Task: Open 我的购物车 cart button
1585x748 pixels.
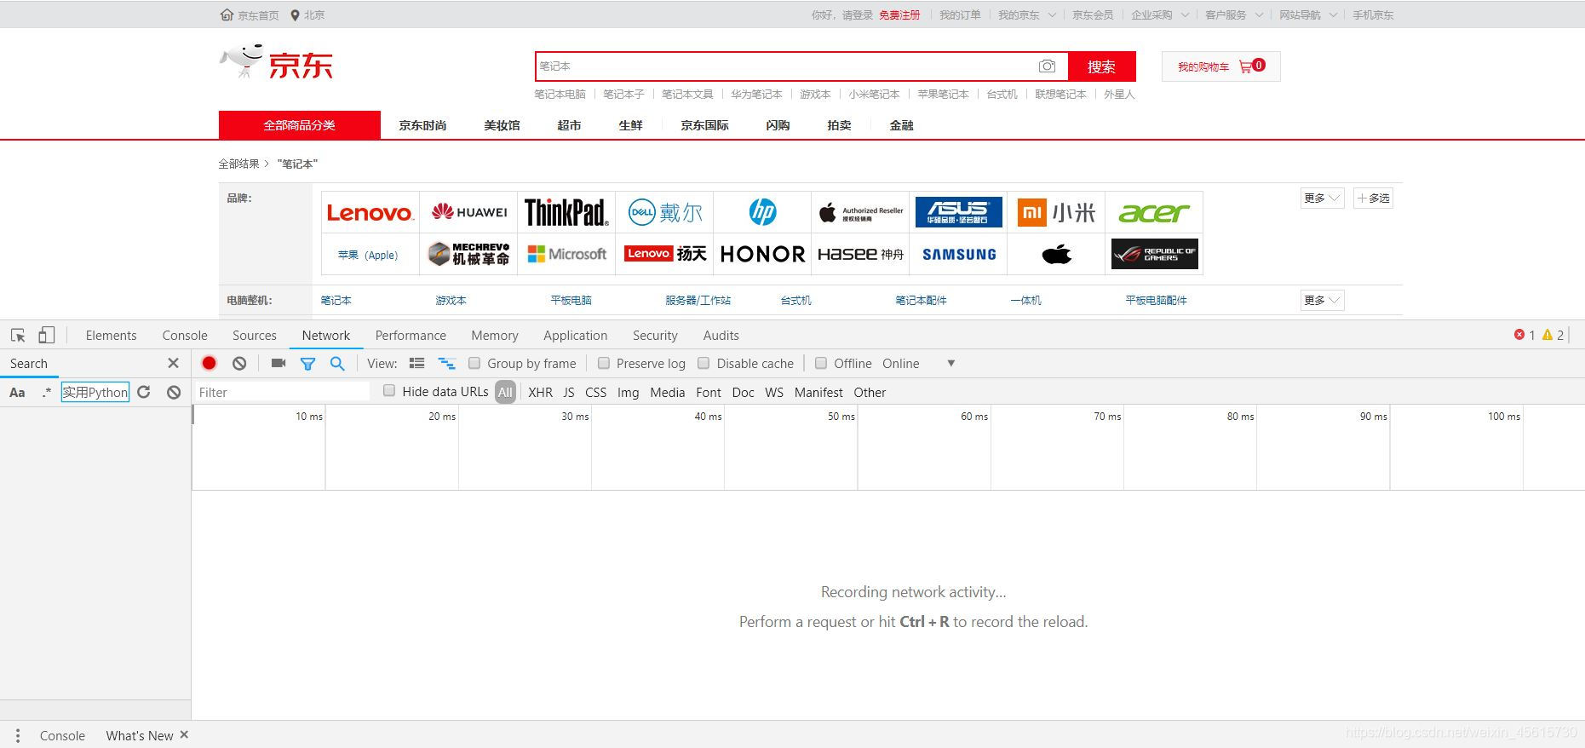Action: (1220, 66)
